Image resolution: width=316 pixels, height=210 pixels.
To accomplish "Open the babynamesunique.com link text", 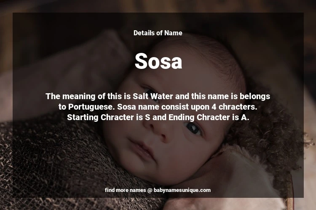I will [182, 190].
